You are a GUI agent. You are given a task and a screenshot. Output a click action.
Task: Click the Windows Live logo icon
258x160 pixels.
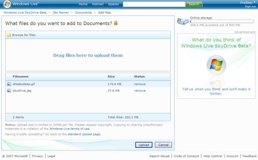click(x=7, y=4)
